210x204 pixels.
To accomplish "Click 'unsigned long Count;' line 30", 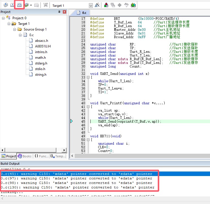I will (x=116, y=66).
